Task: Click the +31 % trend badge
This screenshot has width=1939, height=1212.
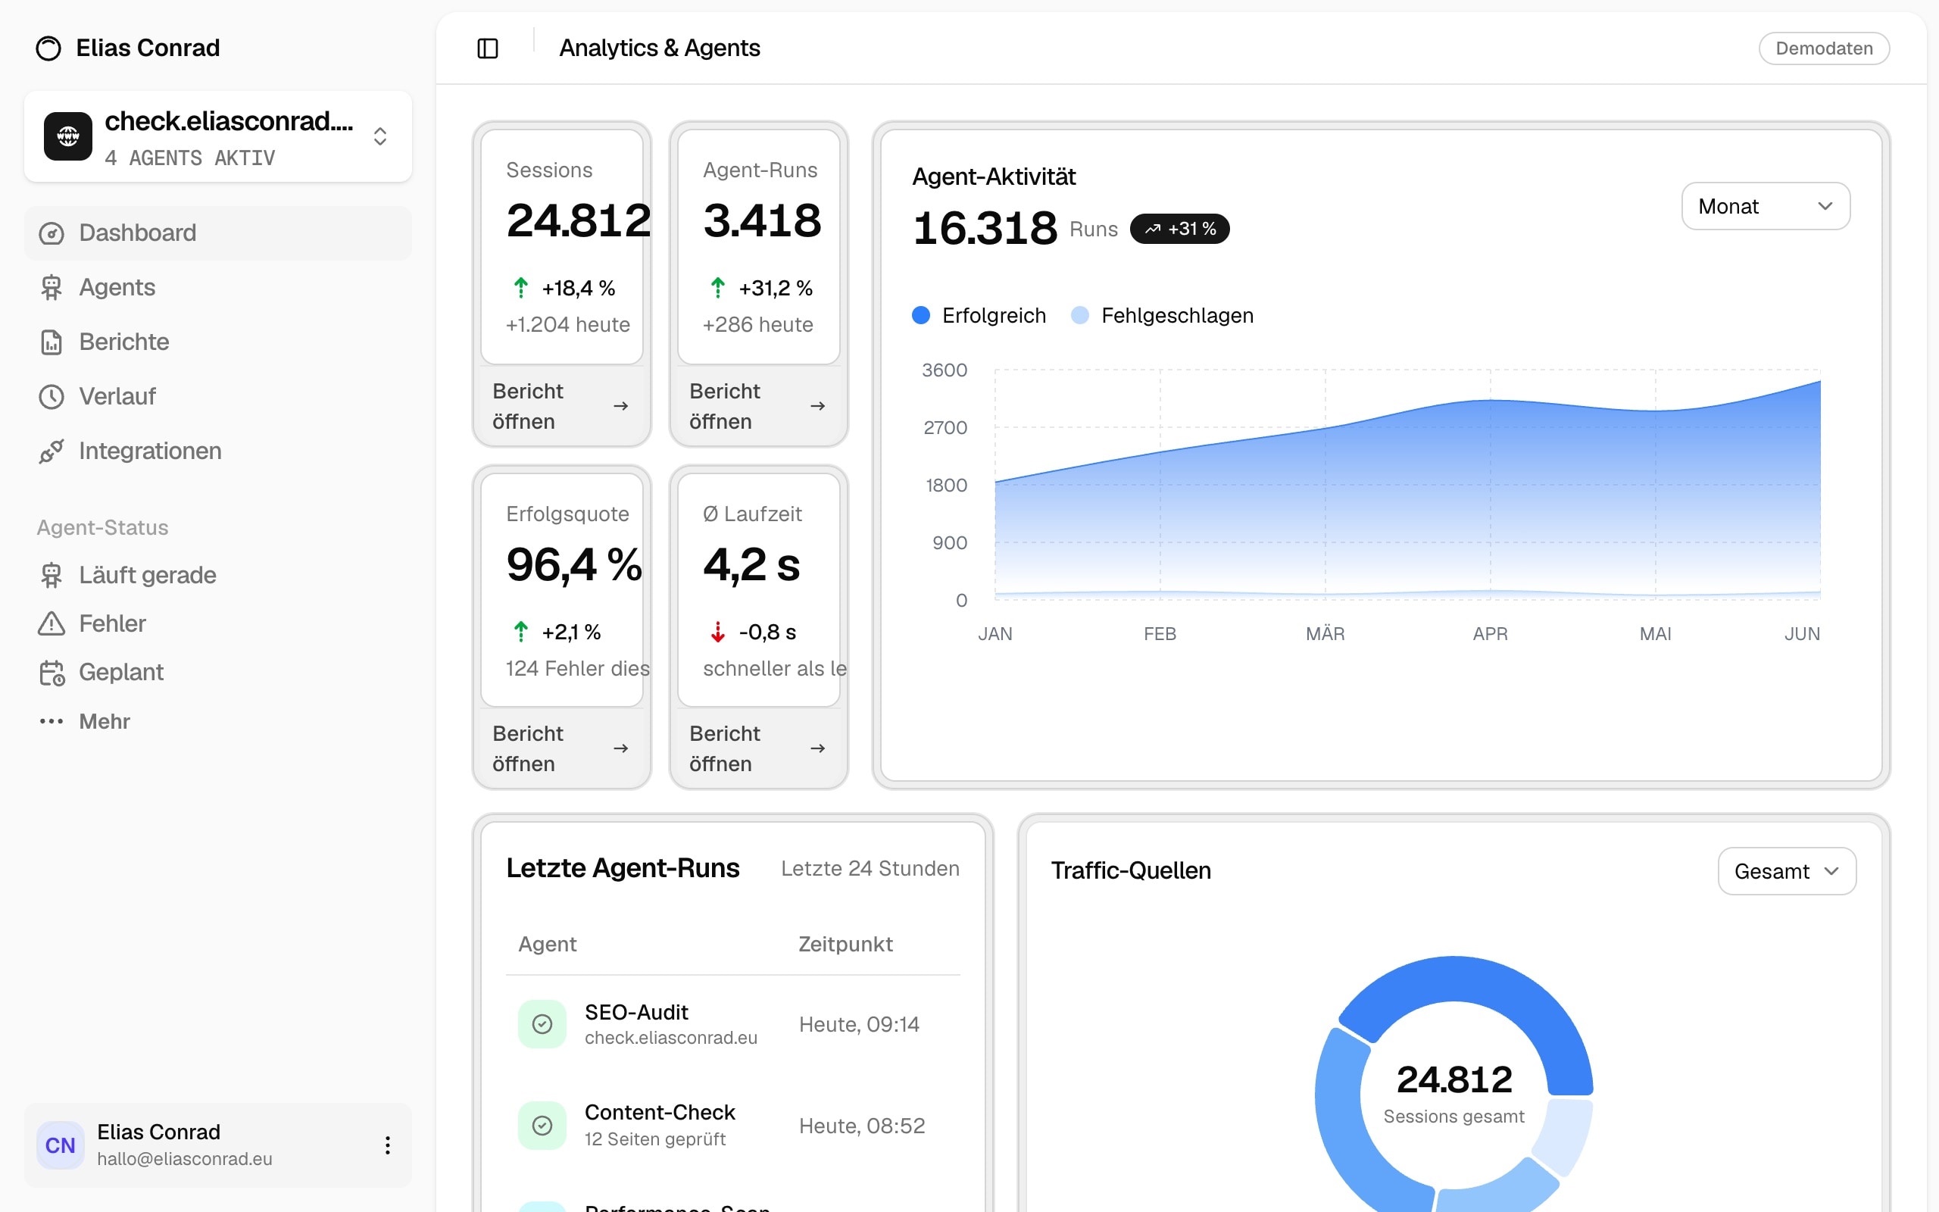Action: 1179,230
